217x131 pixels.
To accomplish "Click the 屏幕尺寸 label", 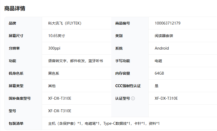I will pyautogui.click(x=16, y=36).
